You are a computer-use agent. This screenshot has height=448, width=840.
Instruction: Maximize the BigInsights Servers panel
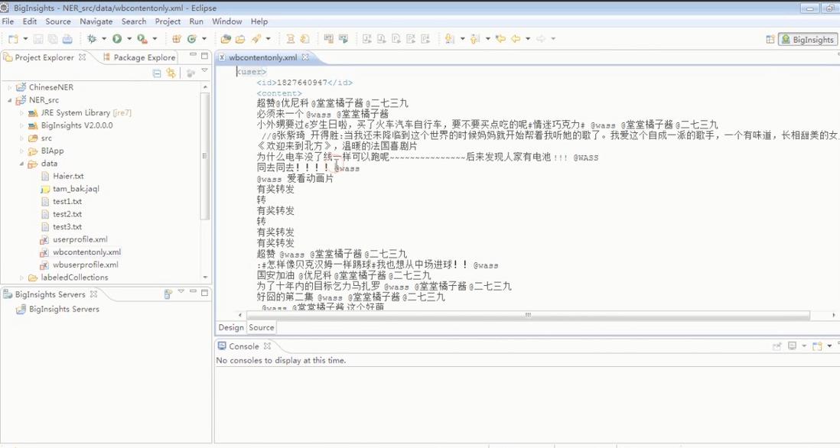point(204,292)
